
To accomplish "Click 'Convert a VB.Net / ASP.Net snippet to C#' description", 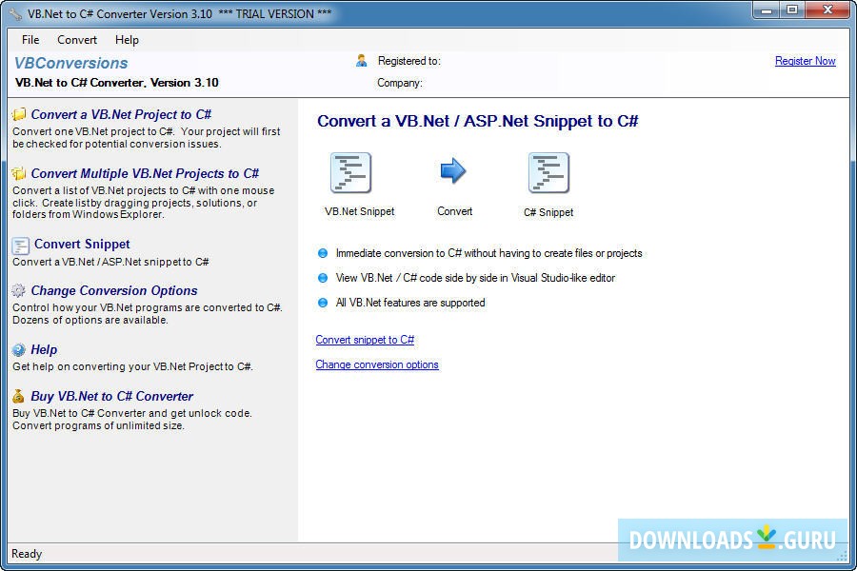I will pos(110,262).
